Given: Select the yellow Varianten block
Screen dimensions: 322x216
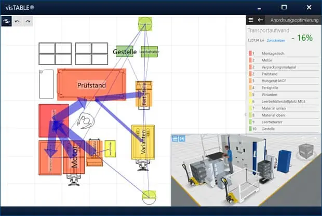Looking at the screenshot, I should coord(143,142).
